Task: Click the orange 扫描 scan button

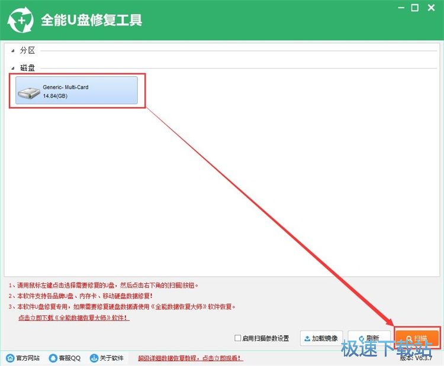Action: click(x=417, y=338)
